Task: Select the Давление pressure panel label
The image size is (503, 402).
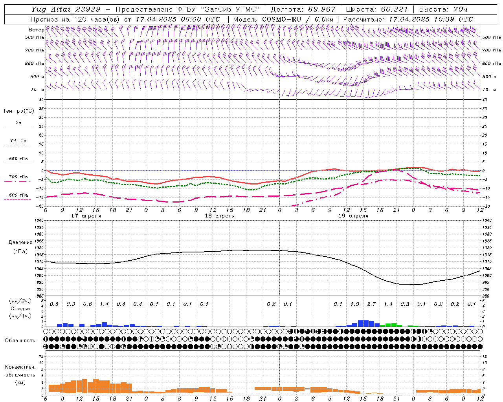Action: point(20,243)
